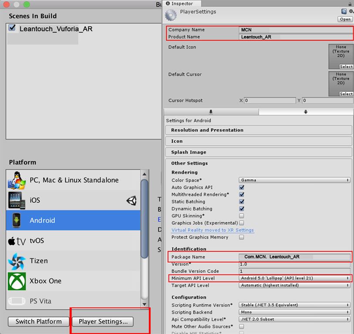
Task: Select the Android platform icon
Action: 16,220
